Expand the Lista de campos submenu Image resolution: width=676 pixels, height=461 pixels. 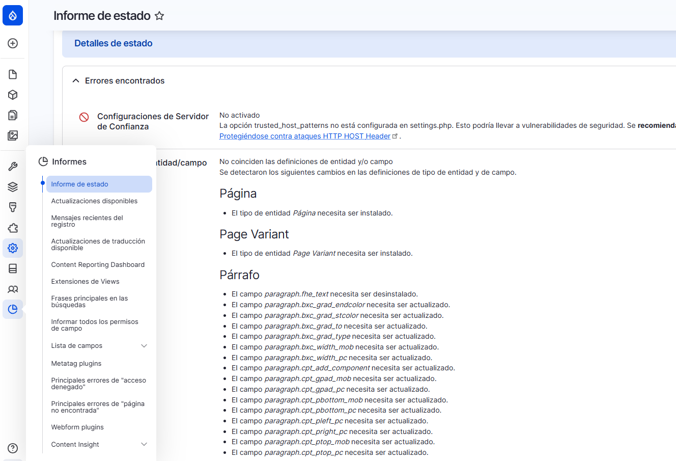[144, 345]
